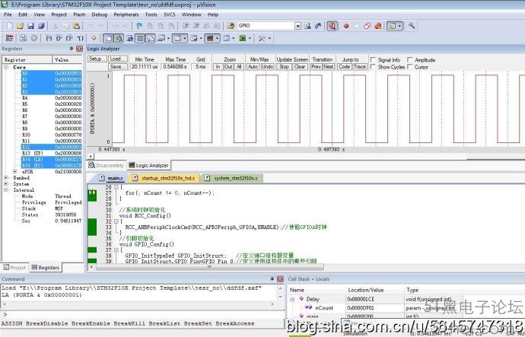
Task: Toggle the Call Stack Window icon
Action: pos(151,38)
